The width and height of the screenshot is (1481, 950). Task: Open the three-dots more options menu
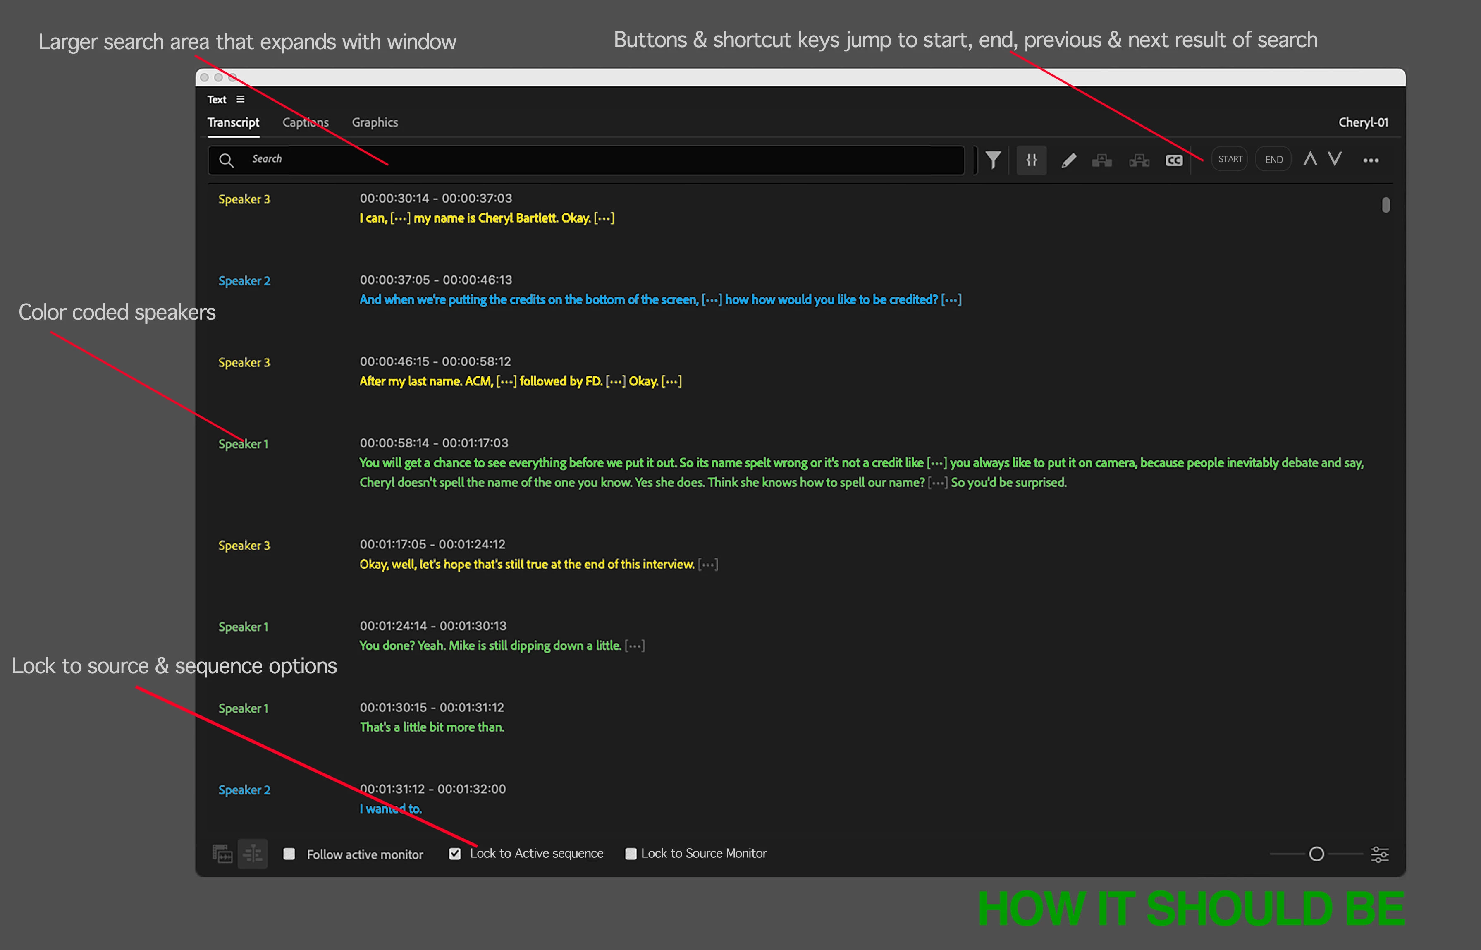point(1371,160)
